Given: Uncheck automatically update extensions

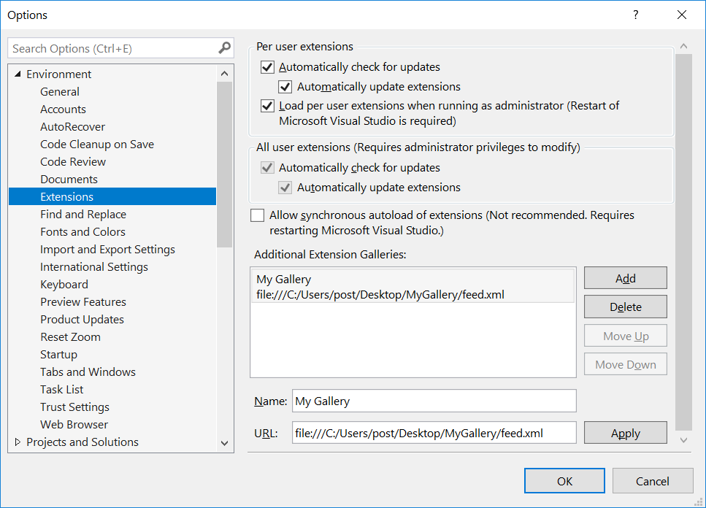Looking at the screenshot, I should (x=285, y=86).
